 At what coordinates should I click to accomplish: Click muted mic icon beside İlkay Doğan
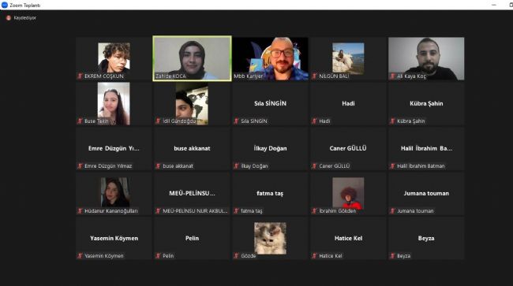click(236, 166)
